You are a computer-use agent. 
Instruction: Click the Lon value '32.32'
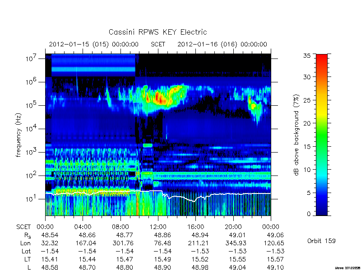[50, 243]
